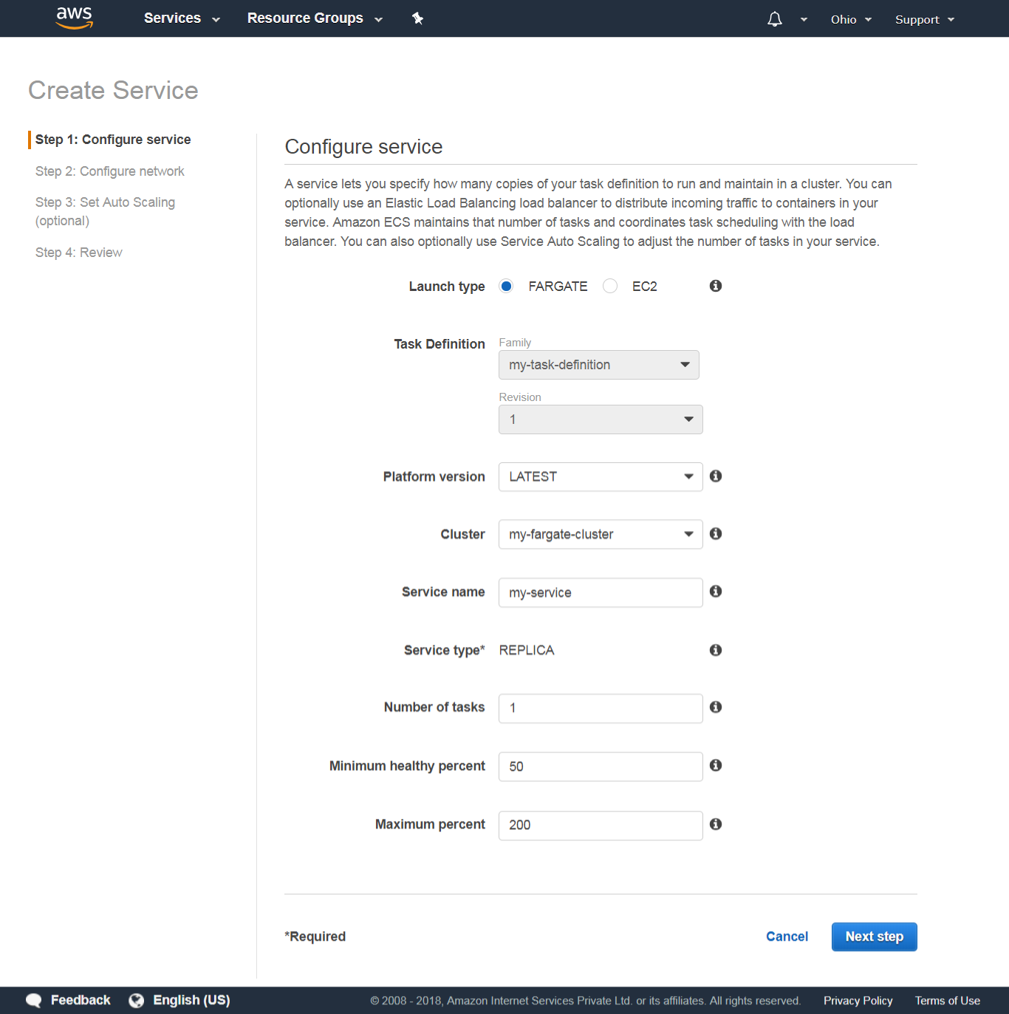Click the Feedback speech bubble icon
This screenshot has height=1014, width=1009.
point(34,1001)
